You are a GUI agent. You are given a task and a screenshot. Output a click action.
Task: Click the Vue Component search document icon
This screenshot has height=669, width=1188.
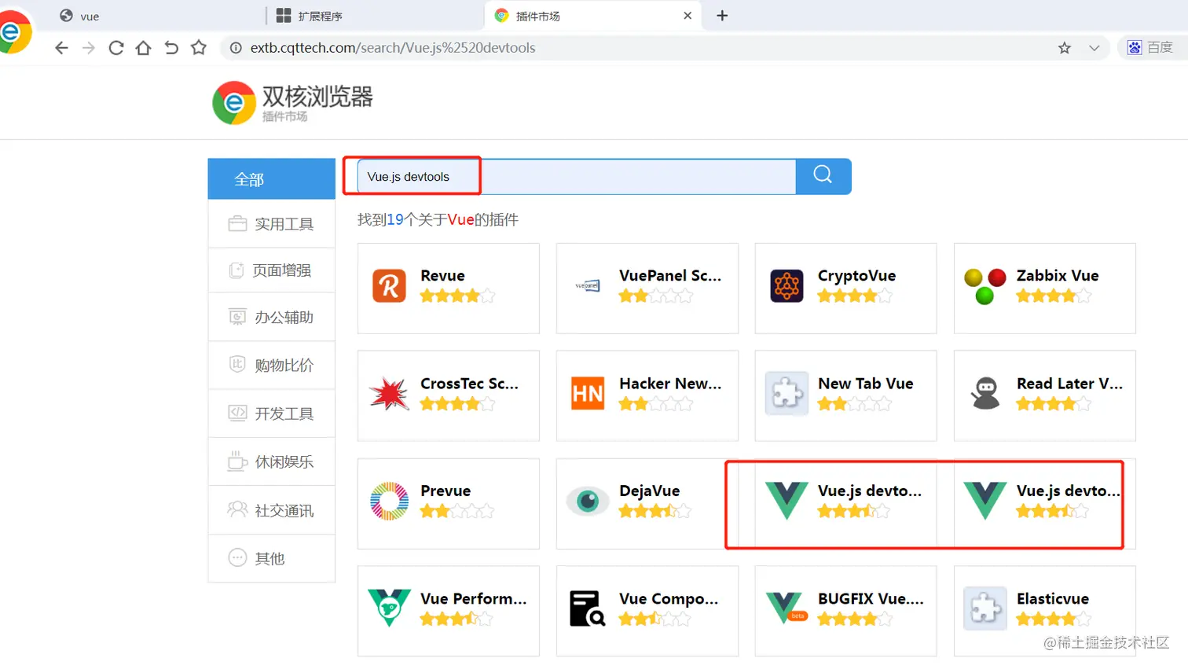coord(588,608)
